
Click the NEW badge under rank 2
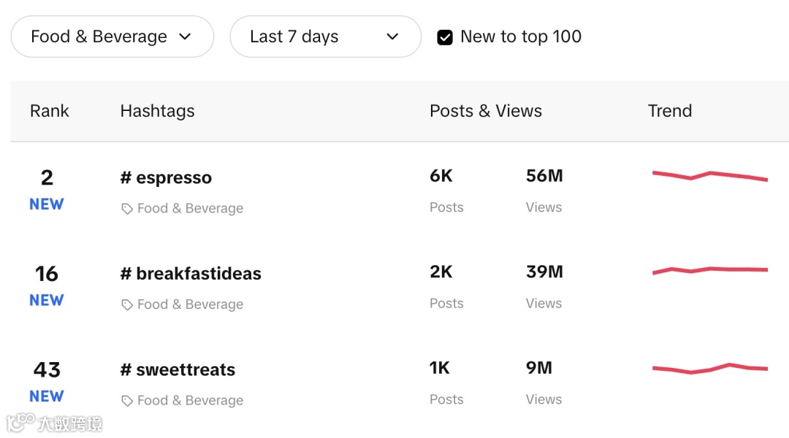pyautogui.click(x=47, y=204)
